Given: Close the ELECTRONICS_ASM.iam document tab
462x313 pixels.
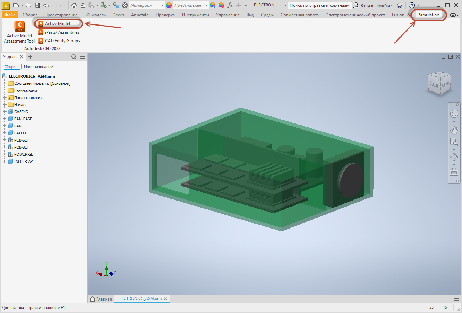Looking at the screenshot, I should tap(165, 298).
